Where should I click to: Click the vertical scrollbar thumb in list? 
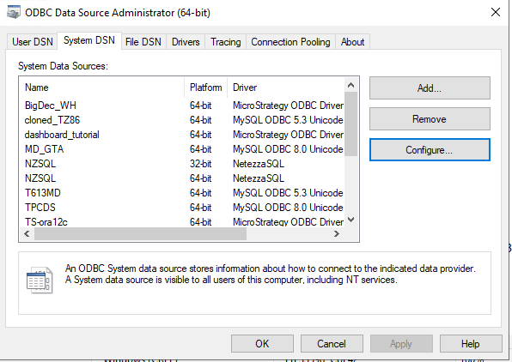(351, 124)
